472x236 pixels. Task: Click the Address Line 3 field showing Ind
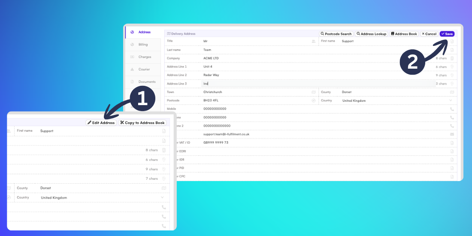coord(318,84)
